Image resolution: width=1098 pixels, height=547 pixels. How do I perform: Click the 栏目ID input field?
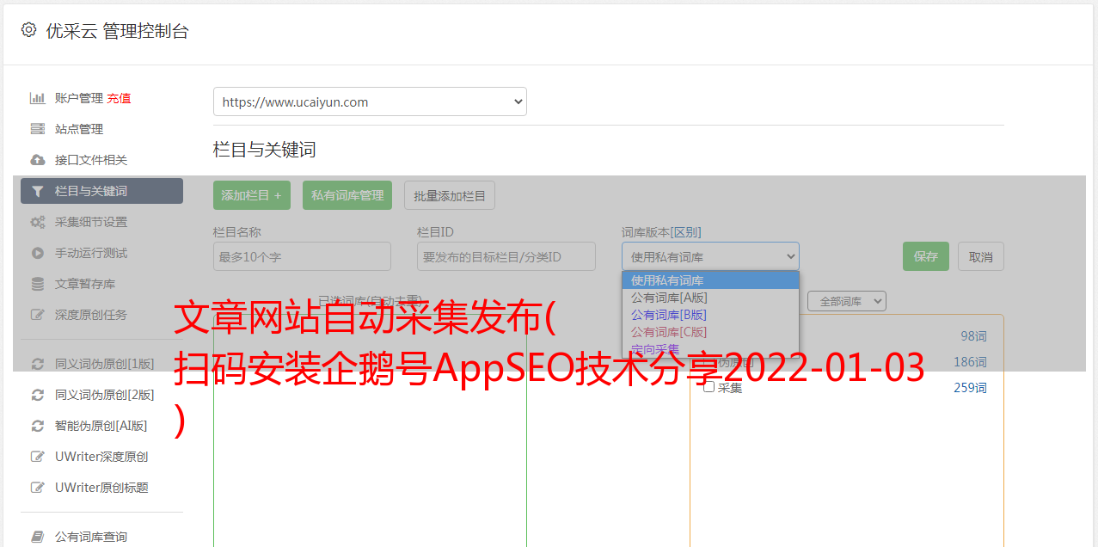[506, 256]
